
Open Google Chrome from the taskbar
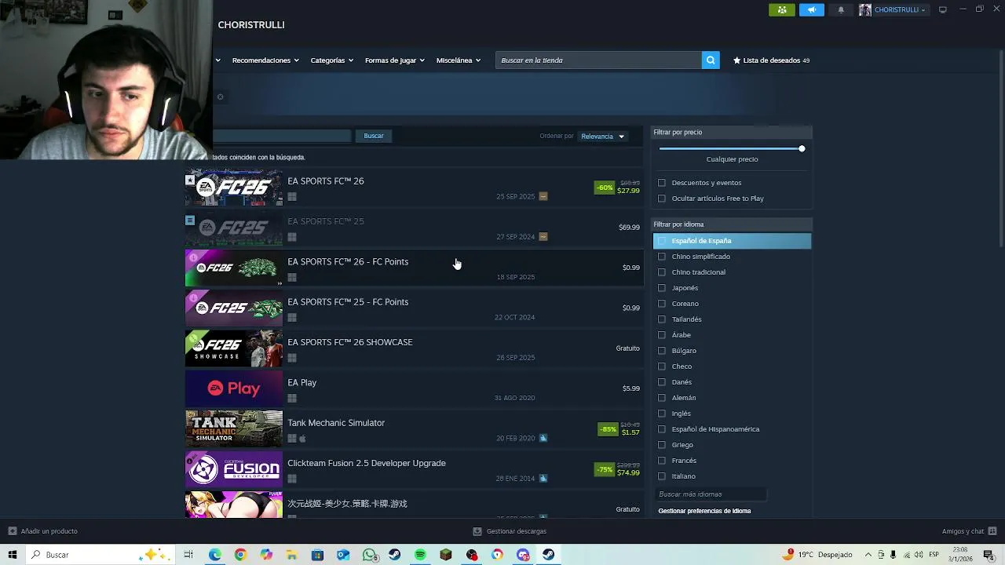click(240, 555)
